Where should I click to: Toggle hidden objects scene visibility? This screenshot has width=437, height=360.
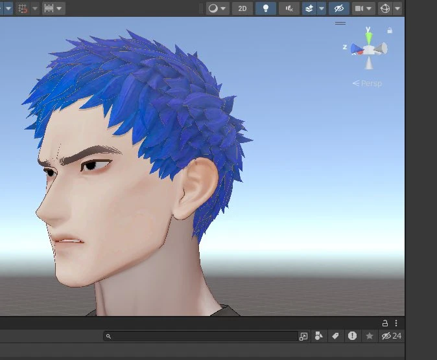click(x=339, y=8)
